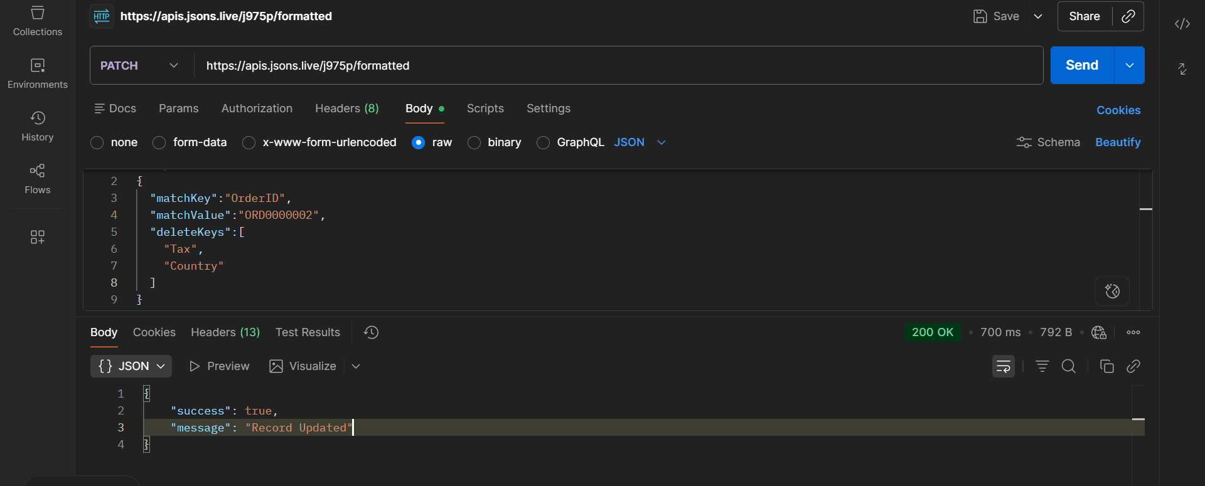This screenshot has width=1205, height=486.
Task: Open the Cookies link
Action: (1118, 110)
